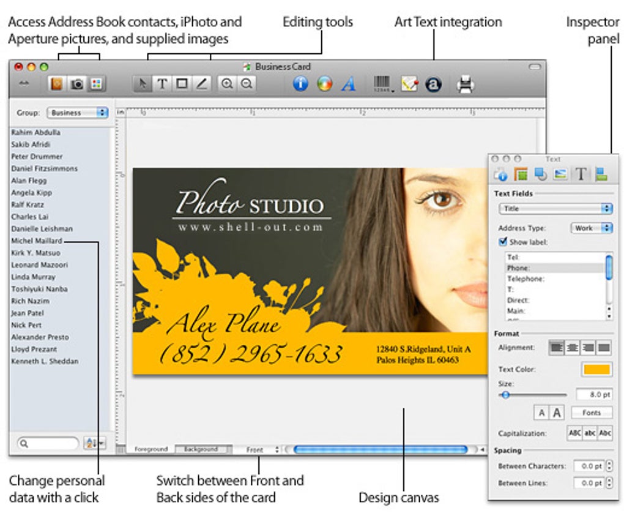The width and height of the screenshot is (624, 524).
Task: Open the inspector's landscape image tab
Action: click(x=560, y=174)
